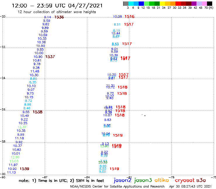Click the light green swatch before 15
Image resolution: width=216 pixels, height=189 pixels.
point(147,3)
